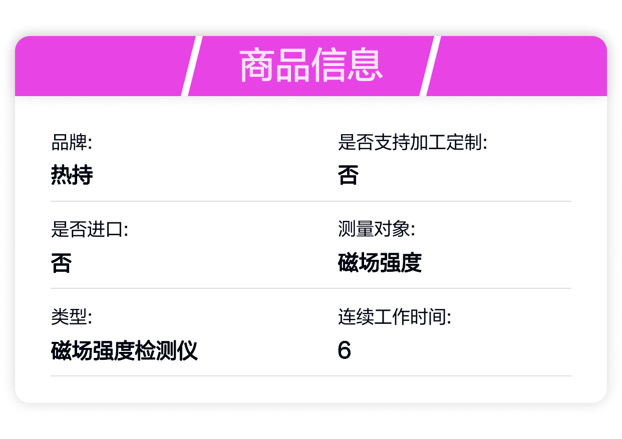Click the value 6 under 连续工作时间
Screen dimensions: 622x439
pyautogui.click(x=344, y=350)
